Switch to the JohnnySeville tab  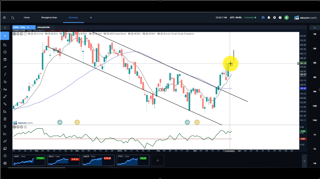(43, 27)
